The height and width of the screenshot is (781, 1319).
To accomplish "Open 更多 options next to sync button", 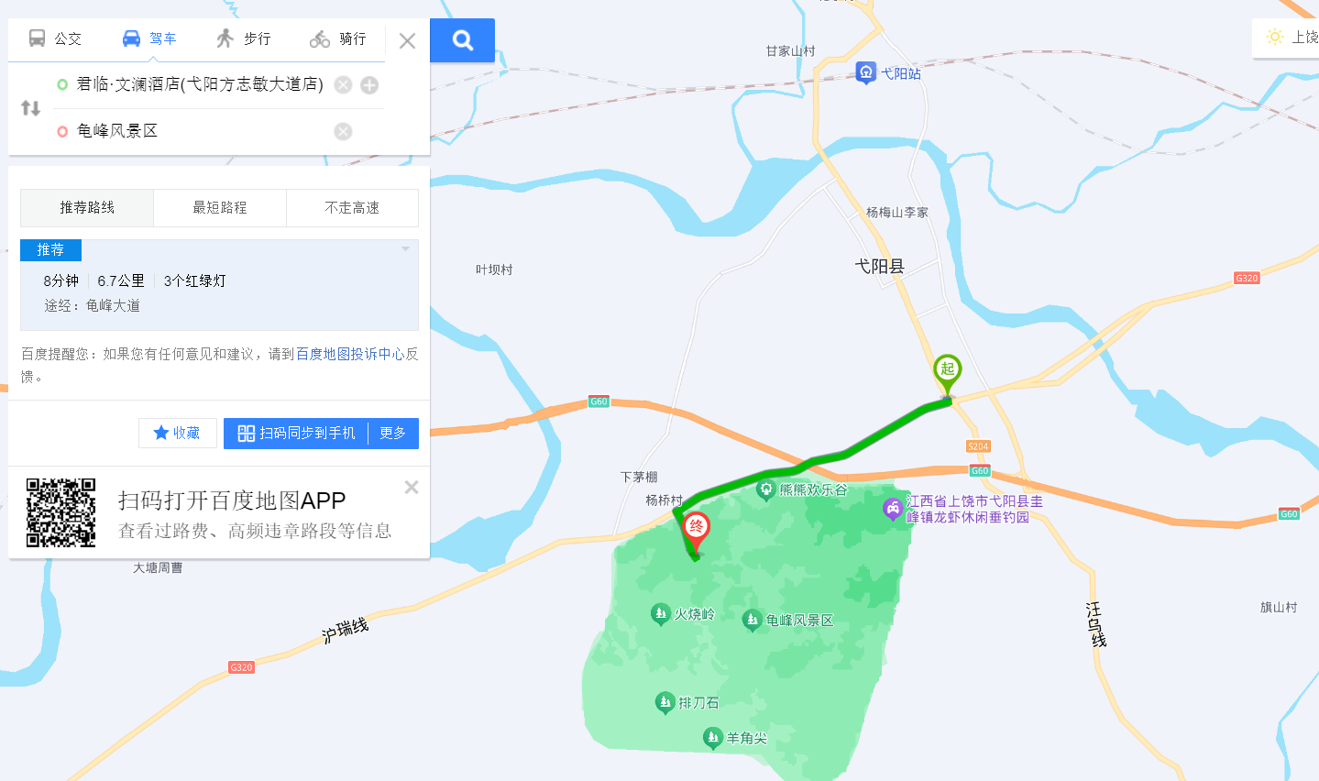I will point(393,434).
